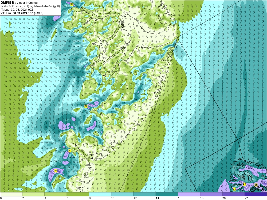
Task: Click the 10–12 m/s turquoise legend swatch
Action: pyautogui.click(x=122, y=194)
